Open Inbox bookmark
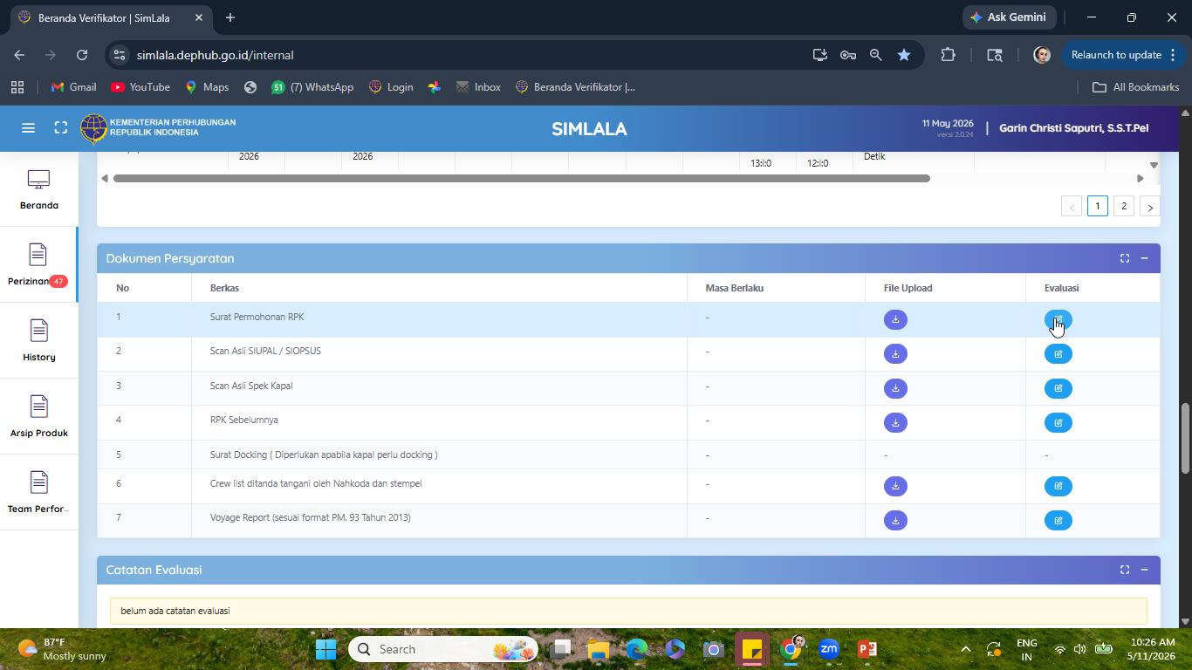Screen dimensions: 1192x670 click(478, 87)
